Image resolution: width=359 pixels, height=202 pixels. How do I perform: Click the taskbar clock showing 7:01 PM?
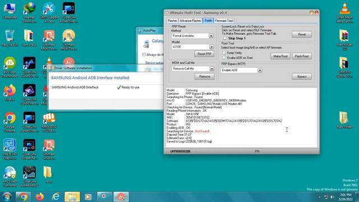click(x=346, y=197)
